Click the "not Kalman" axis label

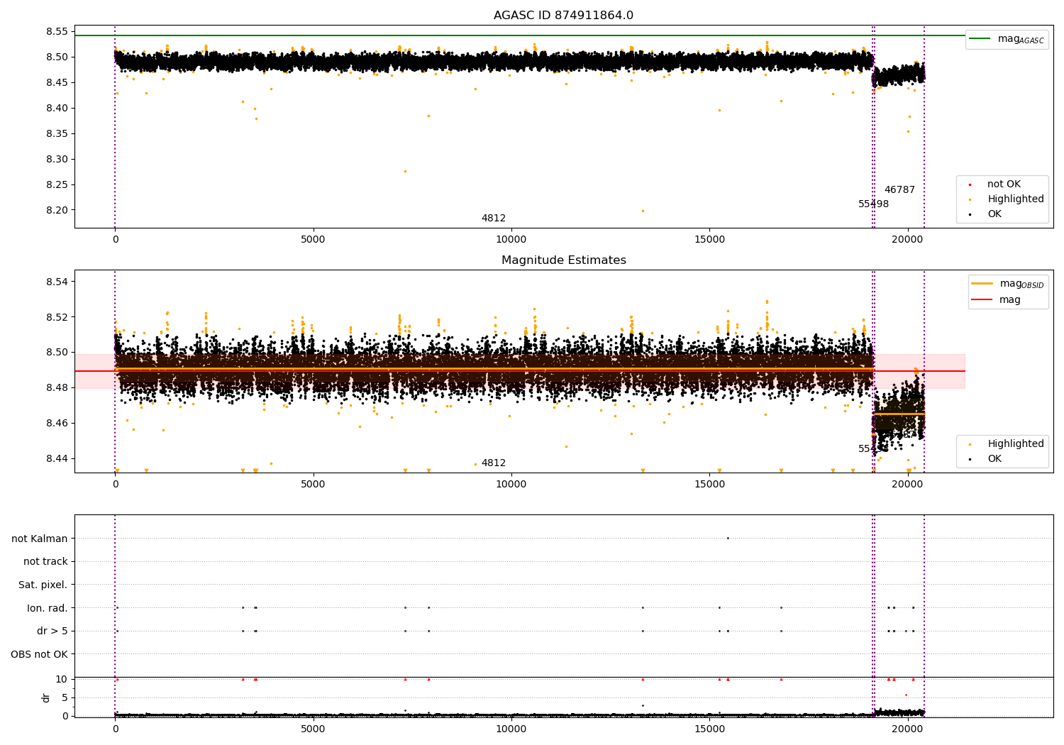coord(39,539)
